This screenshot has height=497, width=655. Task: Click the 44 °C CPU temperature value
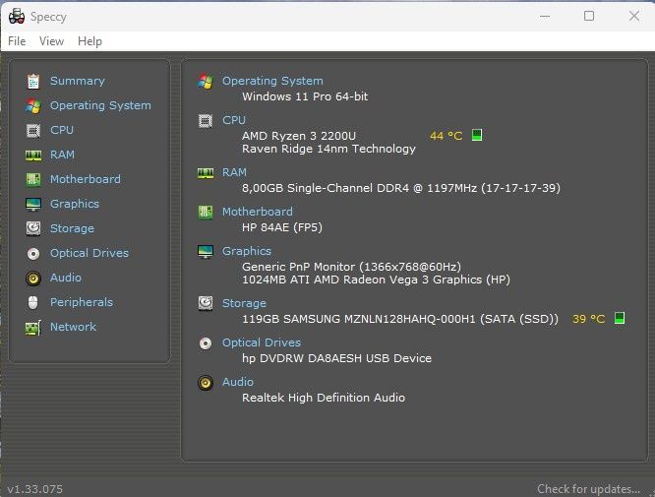pos(447,136)
